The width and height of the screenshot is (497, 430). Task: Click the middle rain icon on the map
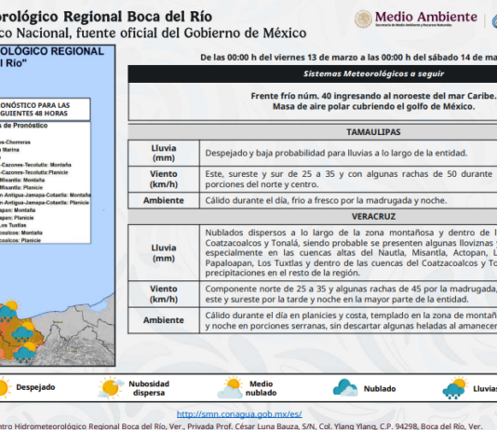point(23,330)
